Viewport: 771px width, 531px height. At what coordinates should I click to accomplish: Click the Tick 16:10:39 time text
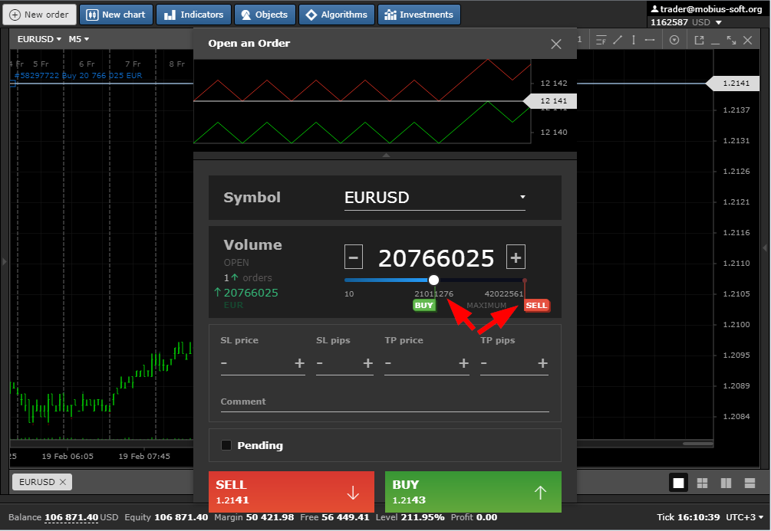[688, 517]
